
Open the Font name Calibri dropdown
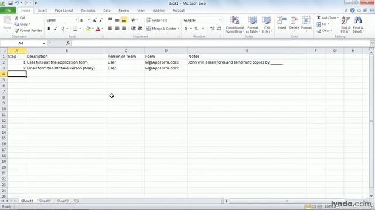(x=76, y=20)
